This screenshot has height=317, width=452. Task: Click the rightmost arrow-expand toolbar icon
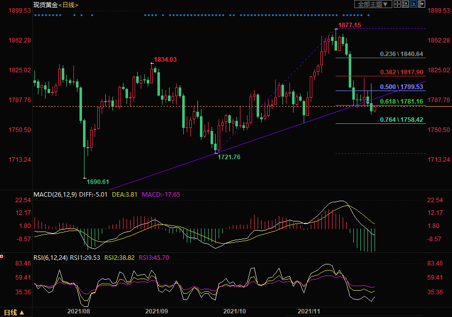click(x=421, y=5)
